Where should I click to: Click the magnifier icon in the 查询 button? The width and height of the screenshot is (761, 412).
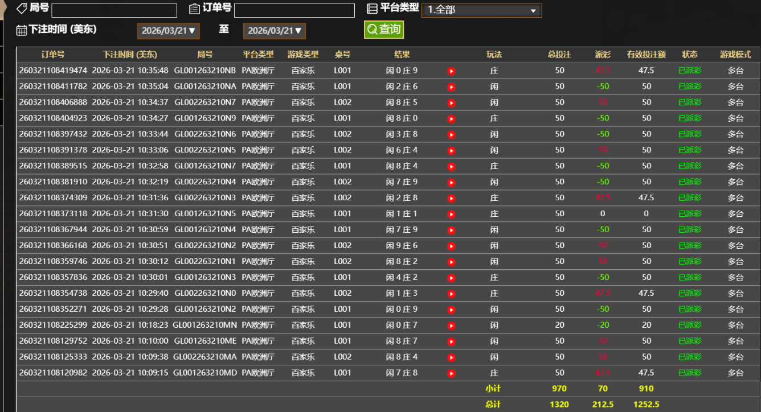pos(371,28)
